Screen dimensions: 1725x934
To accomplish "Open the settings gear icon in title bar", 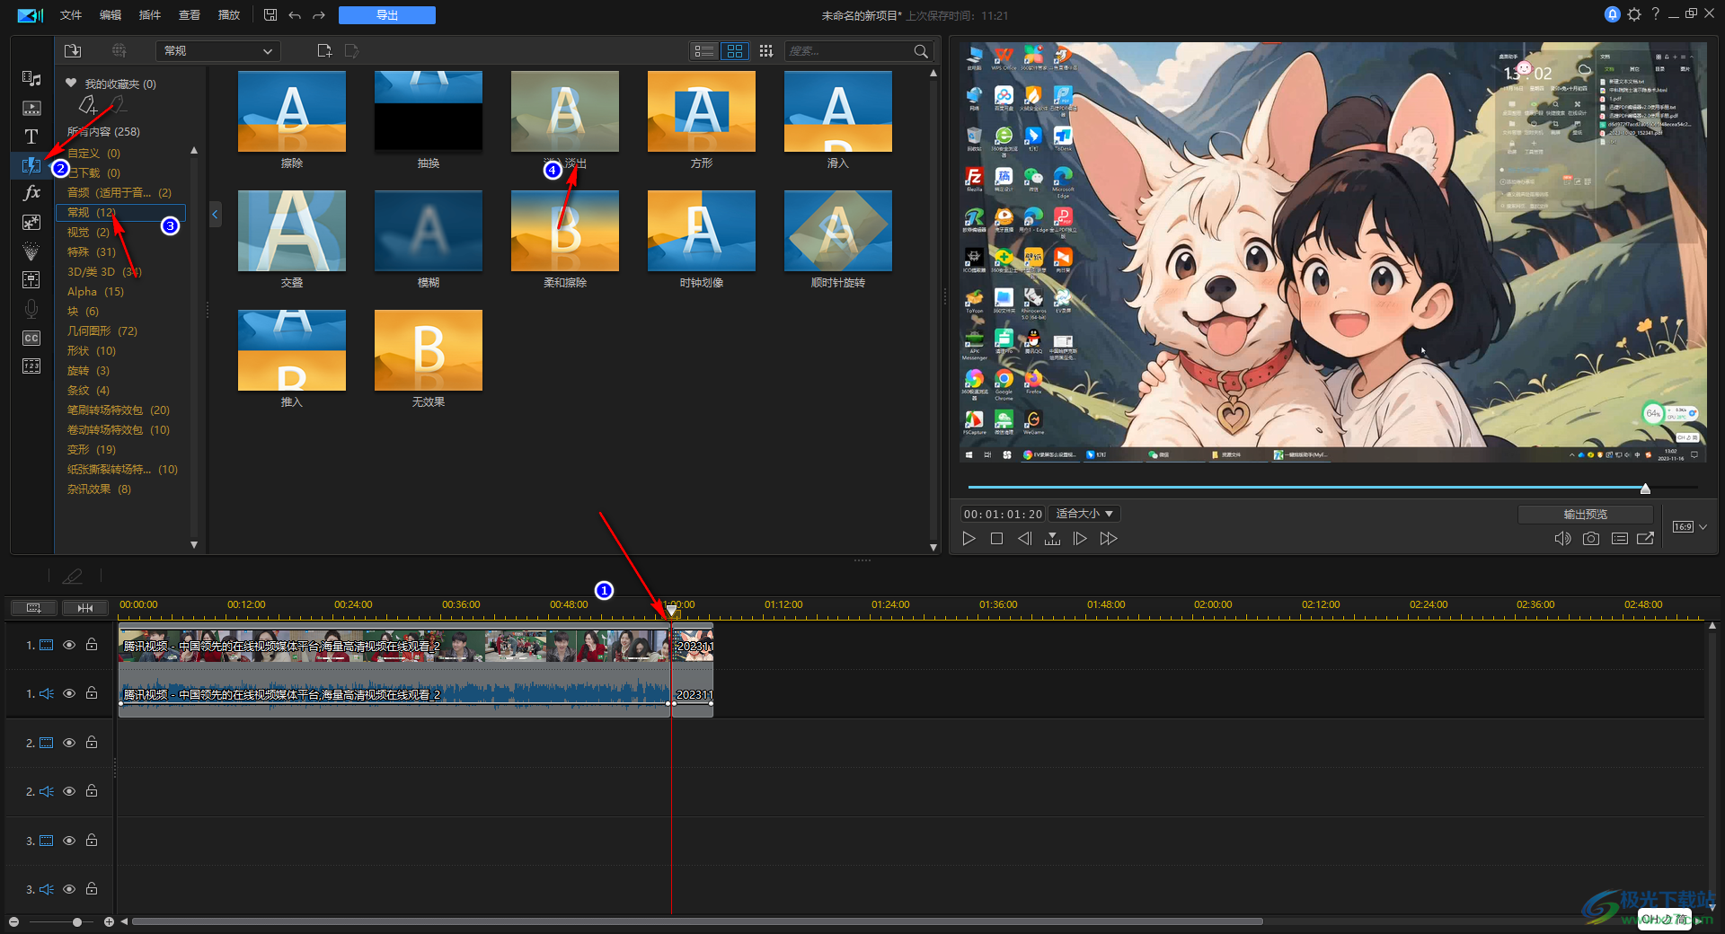I will [1634, 14].
